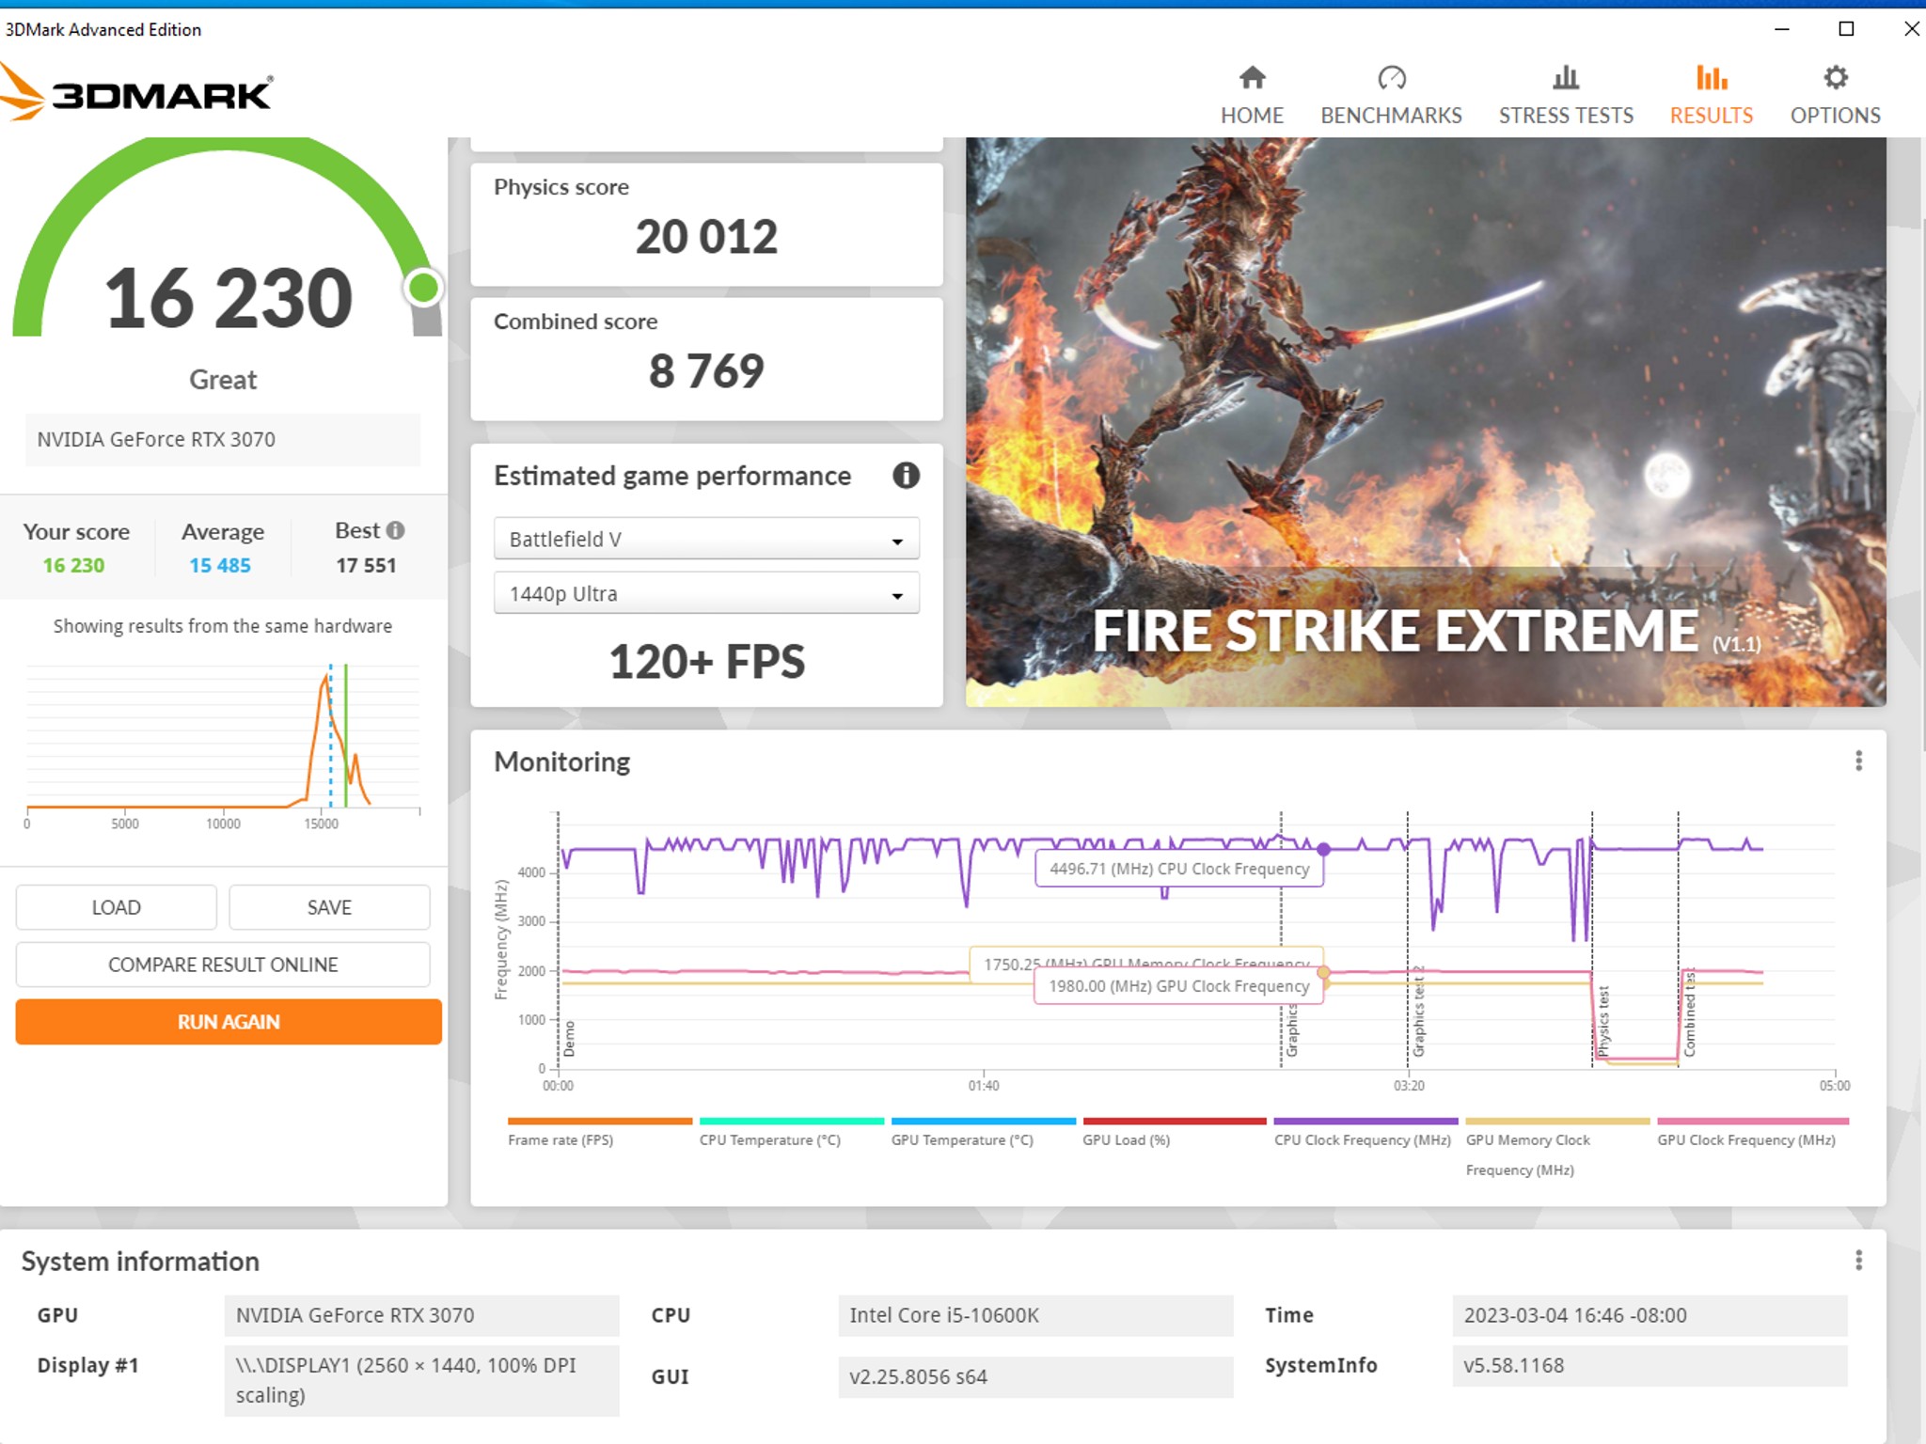
Task: Open the System information three-dot menu
Action: pos(1858,1260)
